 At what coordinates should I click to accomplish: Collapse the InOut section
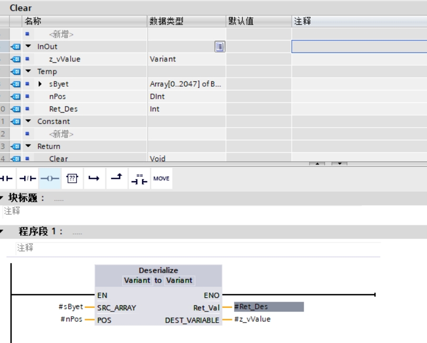tap(28, 47)
